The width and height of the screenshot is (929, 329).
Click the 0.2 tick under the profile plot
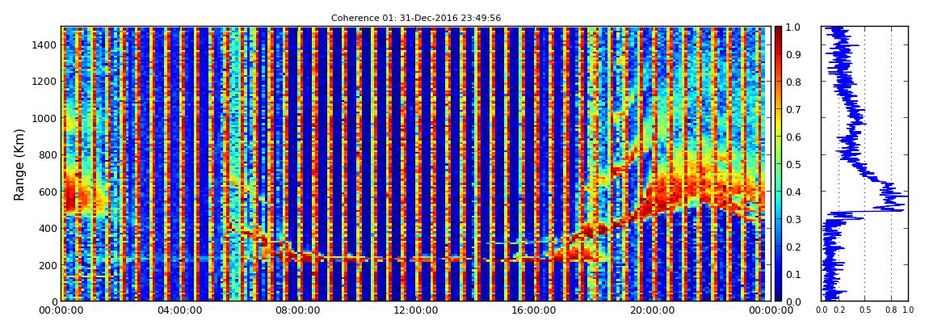click(x=839, y=310)
